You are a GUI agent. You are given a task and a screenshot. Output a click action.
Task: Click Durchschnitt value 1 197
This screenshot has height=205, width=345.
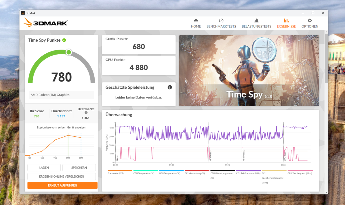pos(61,116)
